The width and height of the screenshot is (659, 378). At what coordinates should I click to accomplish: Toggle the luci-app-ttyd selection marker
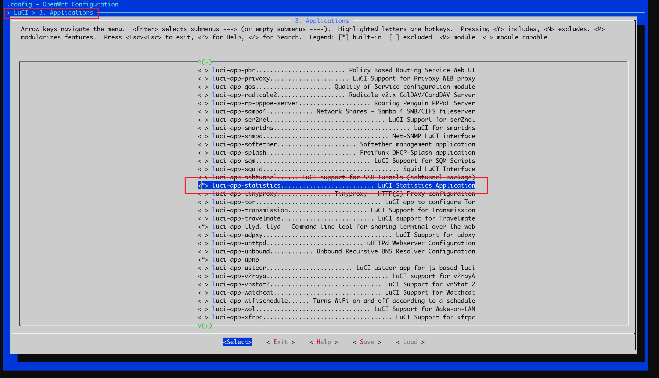pos(203,227)
